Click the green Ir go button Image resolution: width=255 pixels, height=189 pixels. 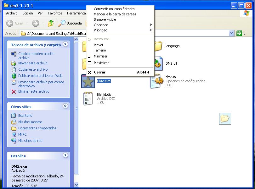[x=239, y=33]
